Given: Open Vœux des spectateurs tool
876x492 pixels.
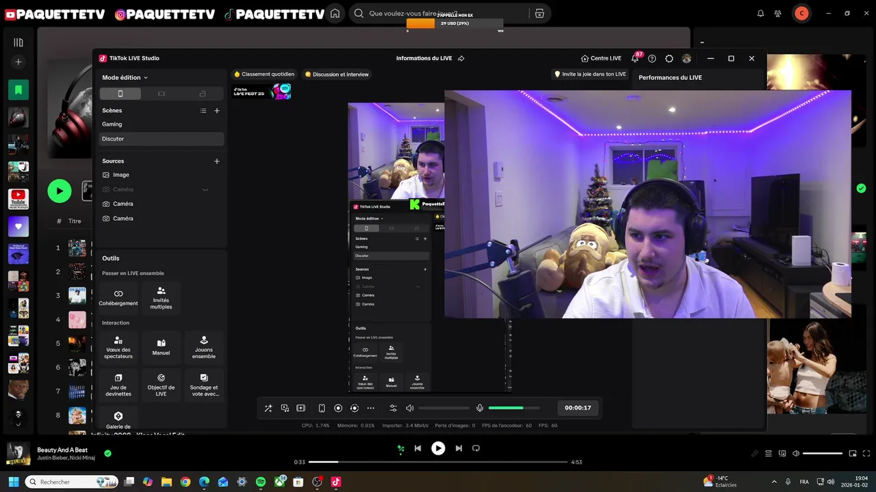Looking at the screenshot, I should tap(118, 347).
